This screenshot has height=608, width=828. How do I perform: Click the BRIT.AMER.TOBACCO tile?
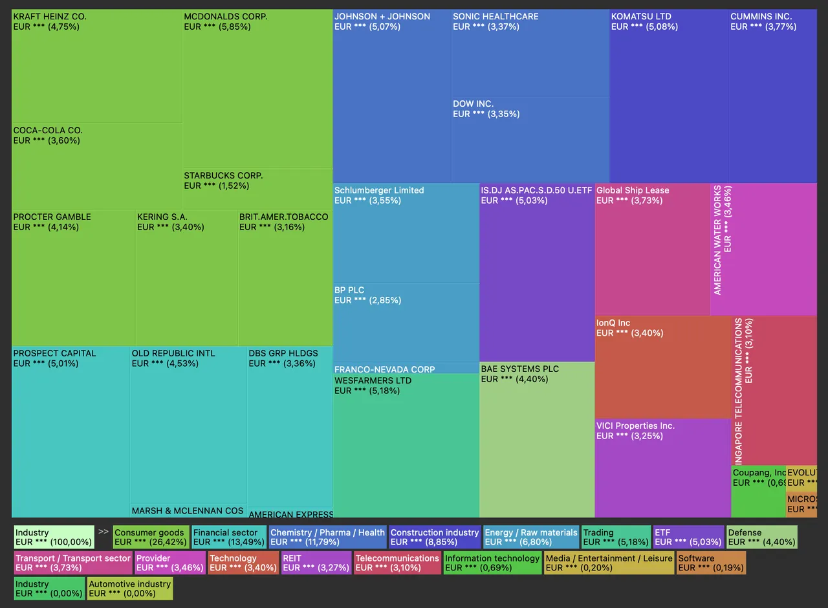click(x=285, y=277)
